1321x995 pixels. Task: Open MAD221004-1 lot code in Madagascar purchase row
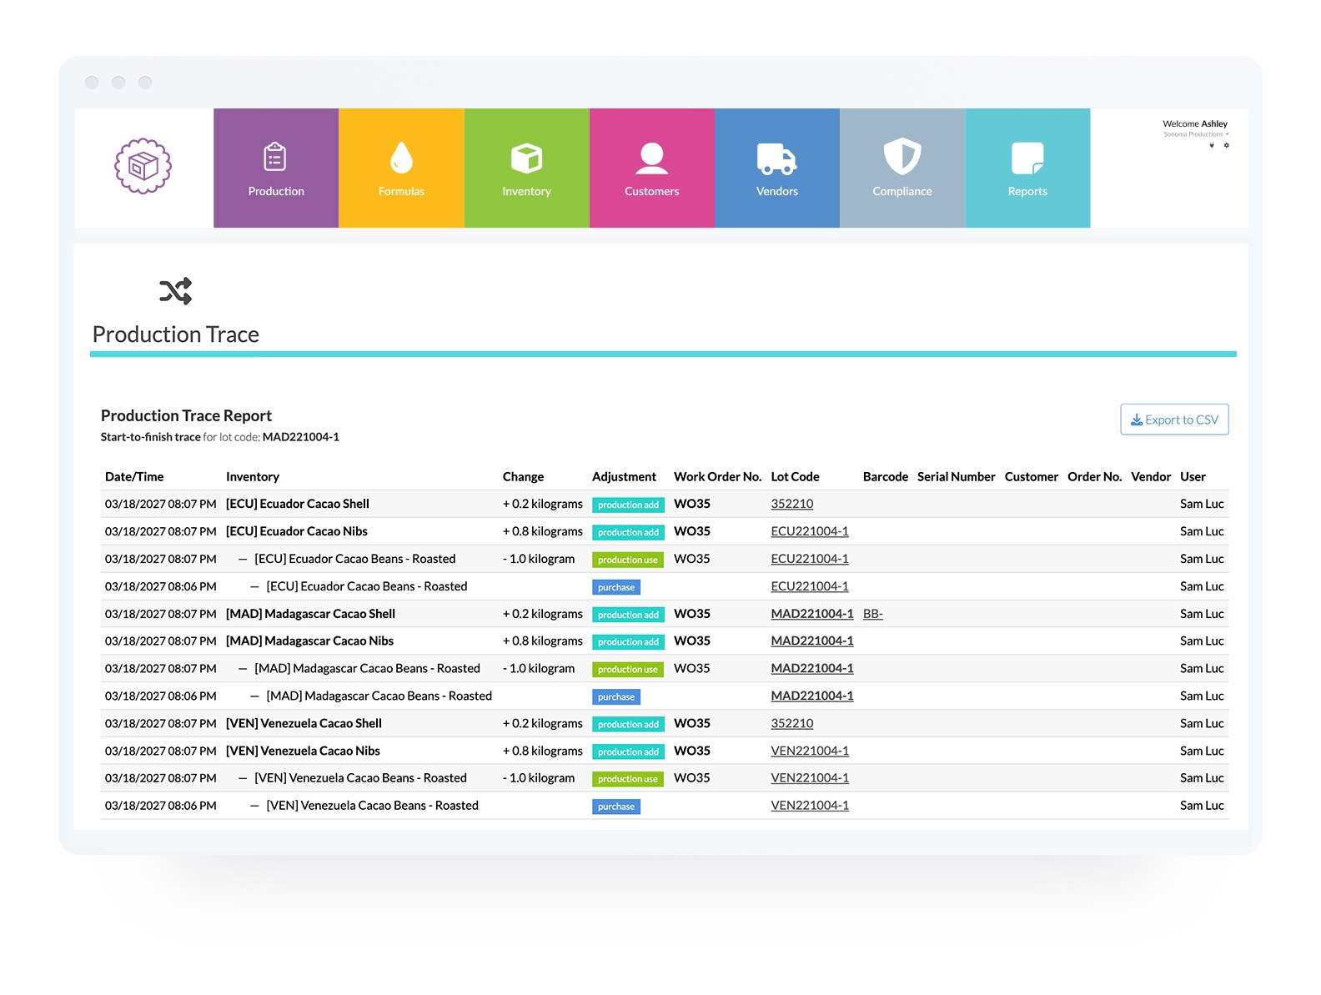click(x=812, y=696)
